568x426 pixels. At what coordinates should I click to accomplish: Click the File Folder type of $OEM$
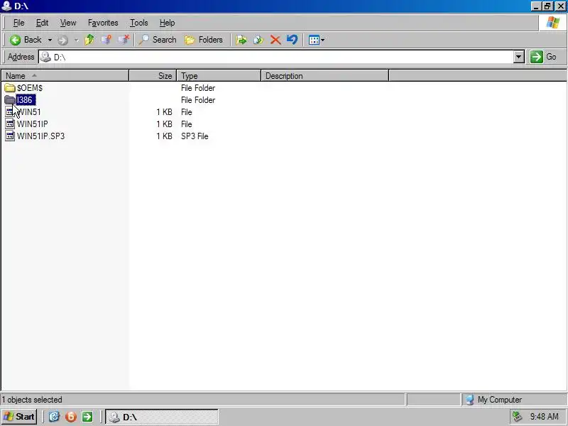[x=198, y=88]
